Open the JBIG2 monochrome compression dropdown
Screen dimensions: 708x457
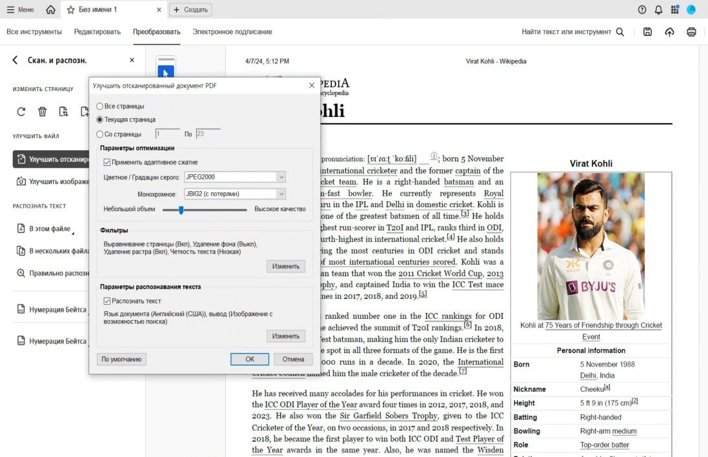point(236,193)
